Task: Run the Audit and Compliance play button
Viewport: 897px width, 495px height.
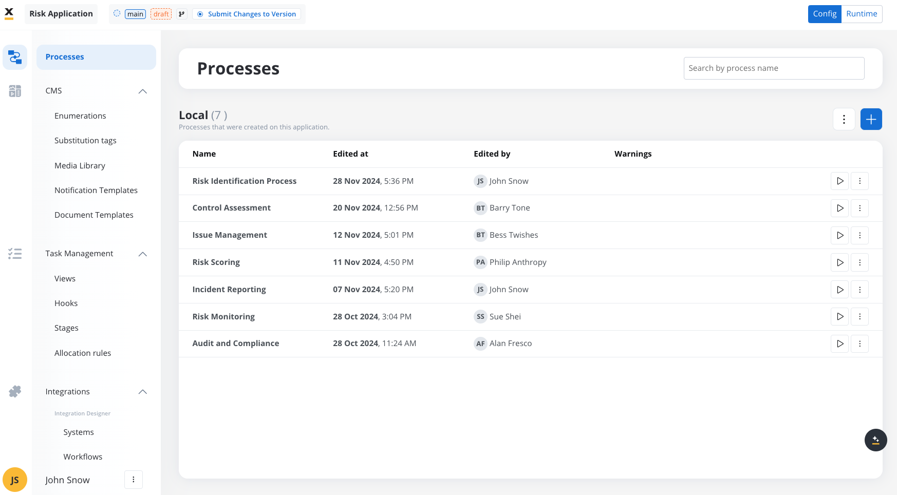Action: point(839,344)
